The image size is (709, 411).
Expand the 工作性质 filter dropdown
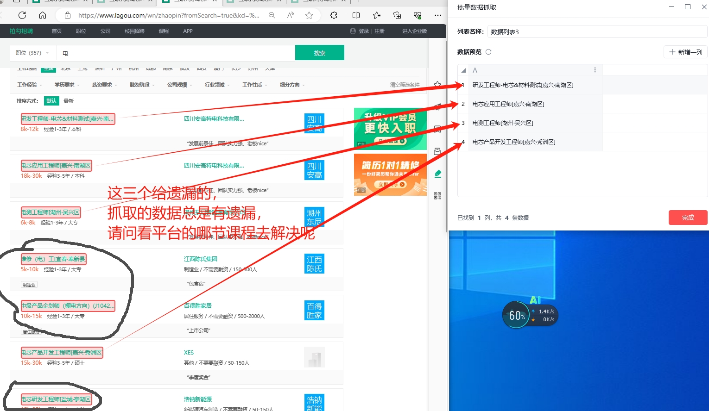pyautogui.click(x=255, y=85)
